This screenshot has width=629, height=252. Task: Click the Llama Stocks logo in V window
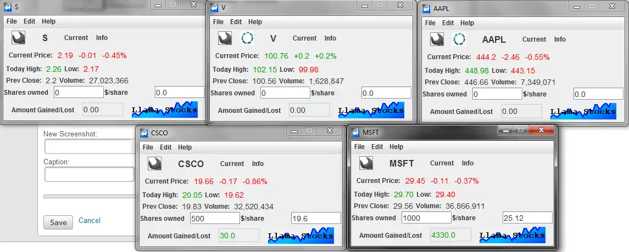tap(371, 111)
